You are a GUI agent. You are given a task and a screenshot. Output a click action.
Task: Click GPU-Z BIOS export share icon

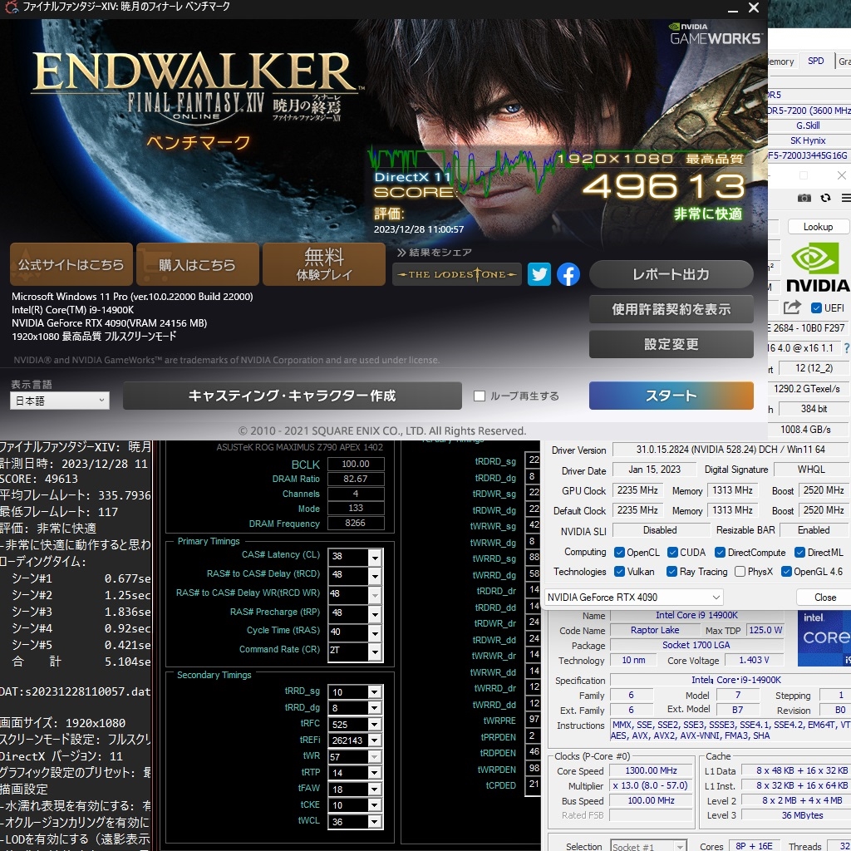tap(792, 307)
